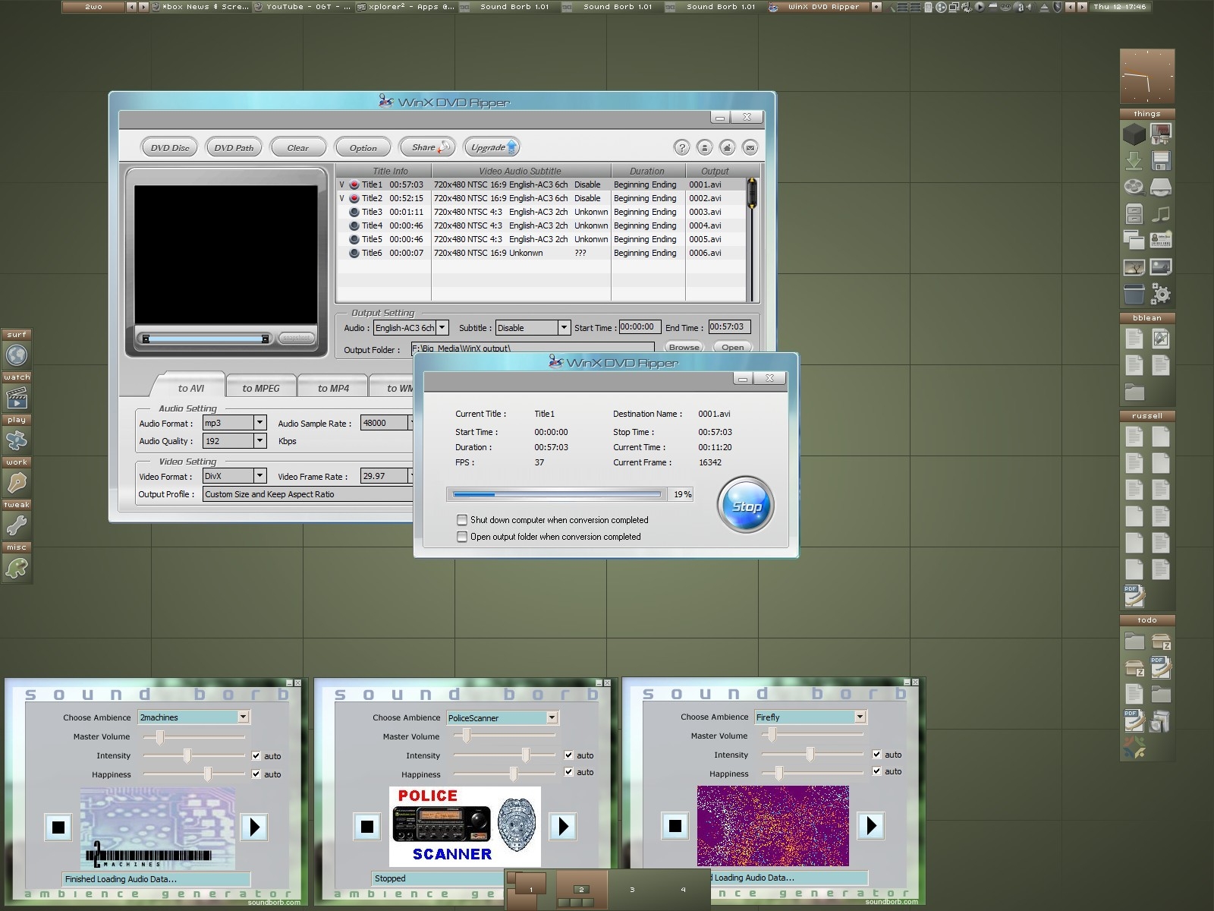Toggle Happiness auto checkbox in 2machines Sound Borb
The width and height of the screenshot is (1214, 911).
click(x=256, y=774)
